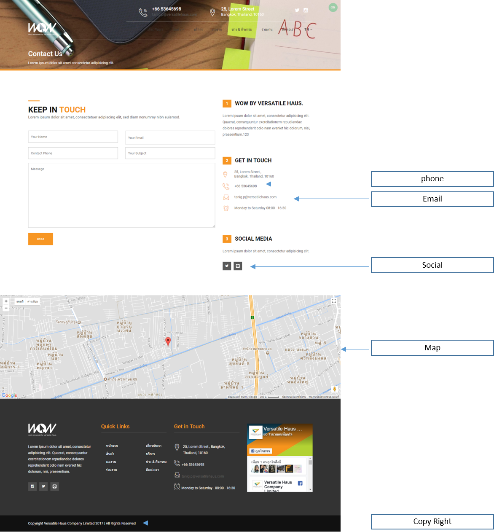Click phone number +66 53645698 under GET IN TOUCH
This screenshot has width=494, height=532.
tap(245, 186)
